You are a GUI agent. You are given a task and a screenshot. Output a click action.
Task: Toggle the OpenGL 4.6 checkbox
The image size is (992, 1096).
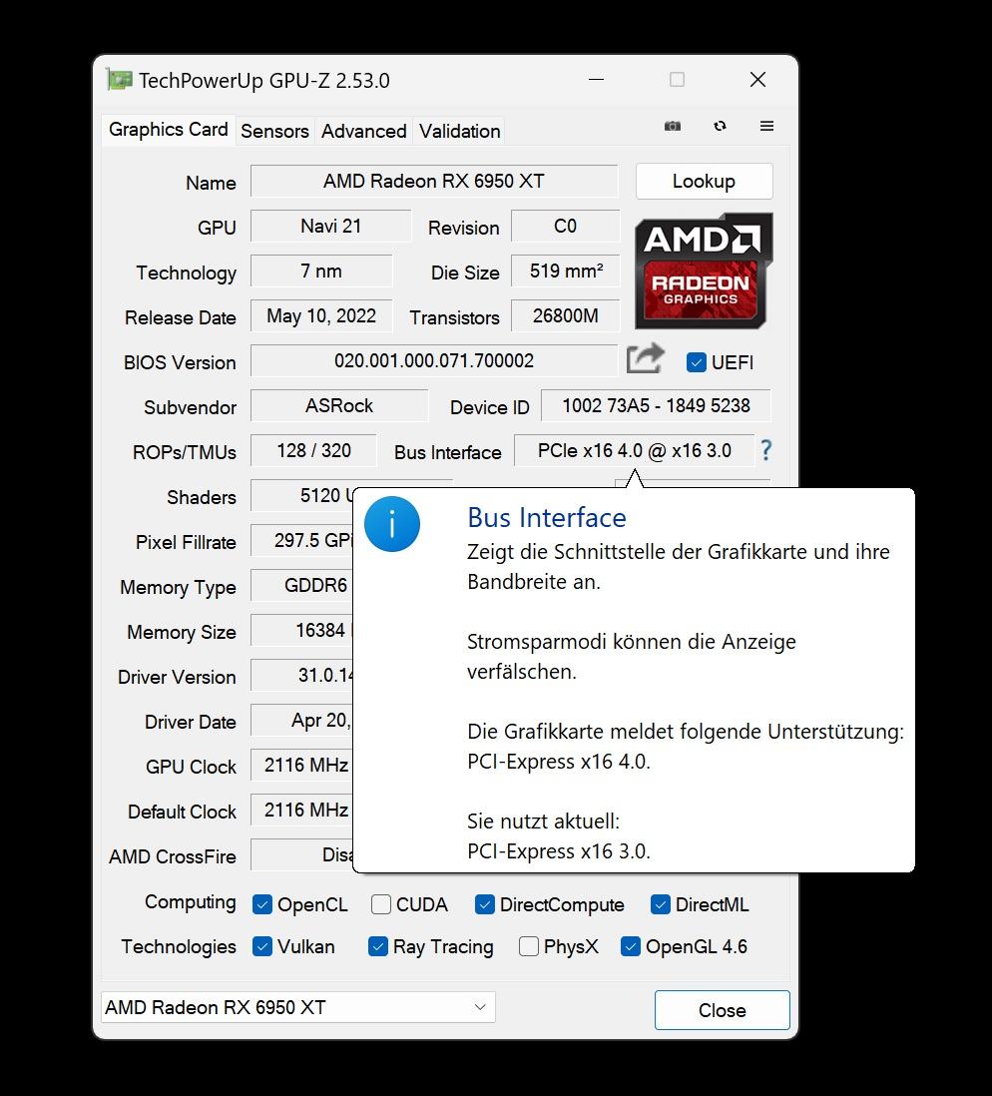630,946
